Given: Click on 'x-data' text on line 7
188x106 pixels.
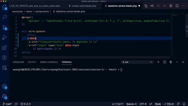Looking at the screenshot, I should pos(32,38).
